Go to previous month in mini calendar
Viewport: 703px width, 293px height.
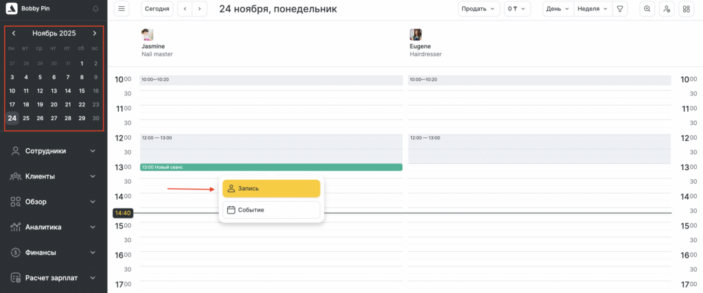point(14,33)
